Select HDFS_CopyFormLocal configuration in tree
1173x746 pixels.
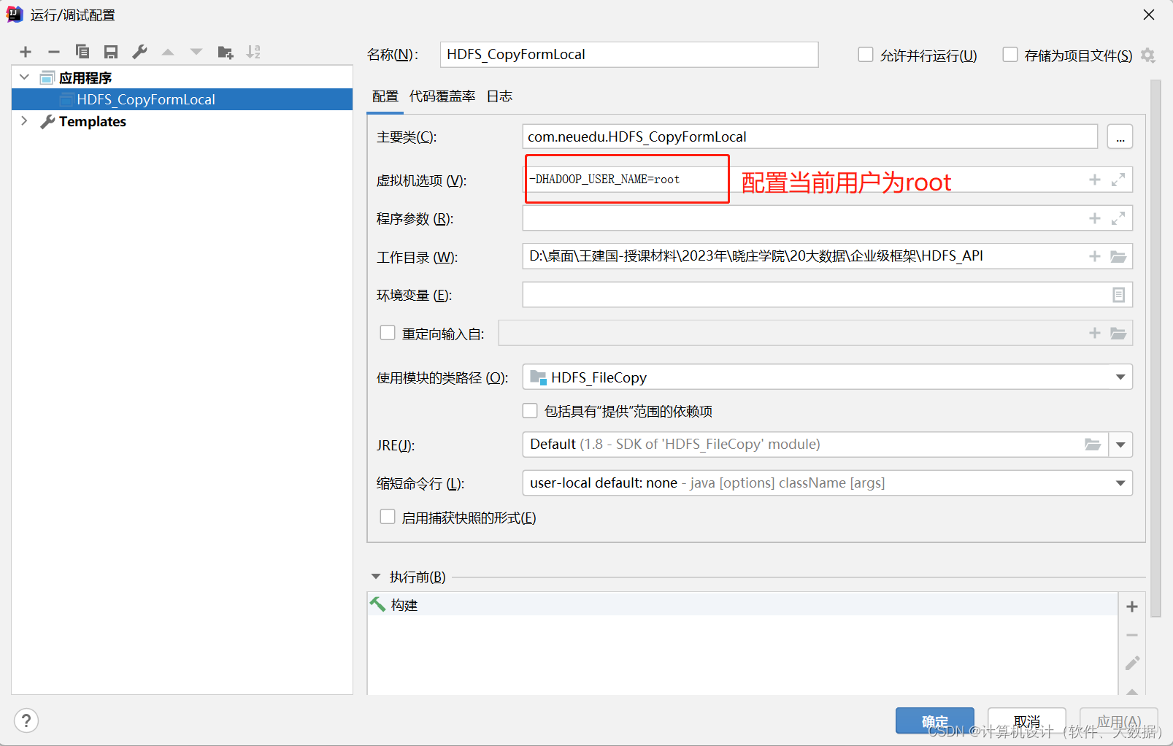pyautogui.click(x=182, y=99)
